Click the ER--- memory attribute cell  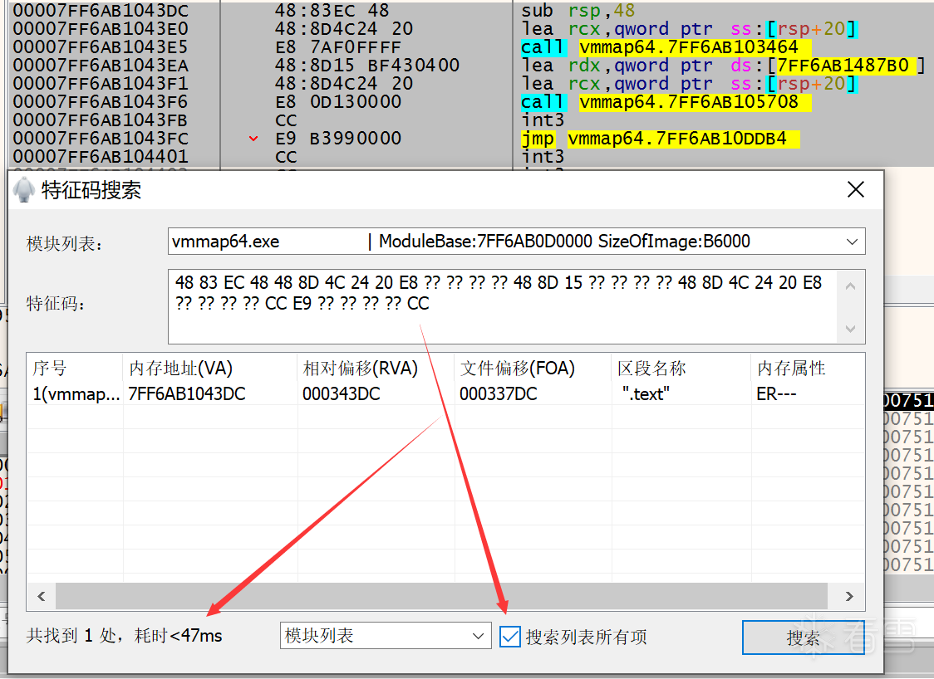776,394
